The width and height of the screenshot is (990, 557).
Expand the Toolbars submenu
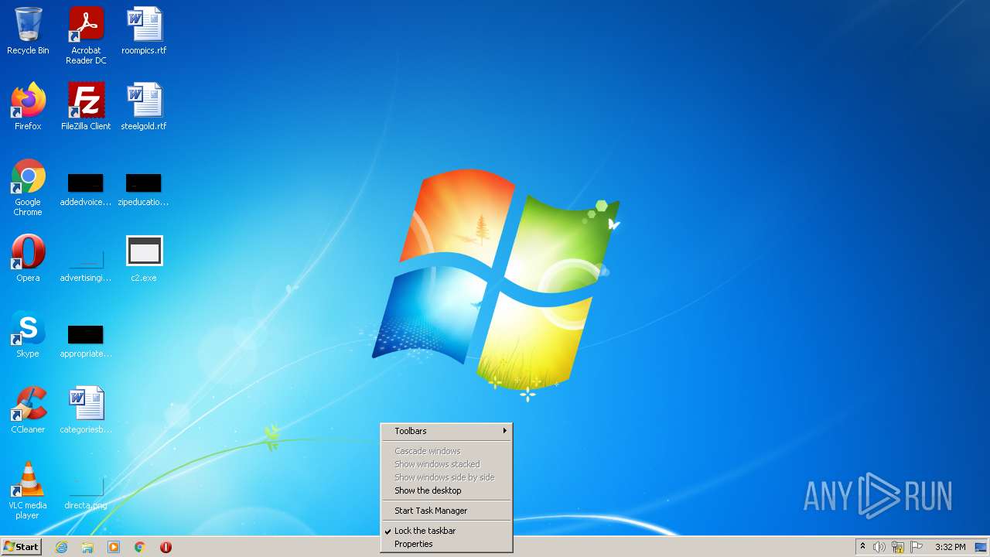(447, 431)
